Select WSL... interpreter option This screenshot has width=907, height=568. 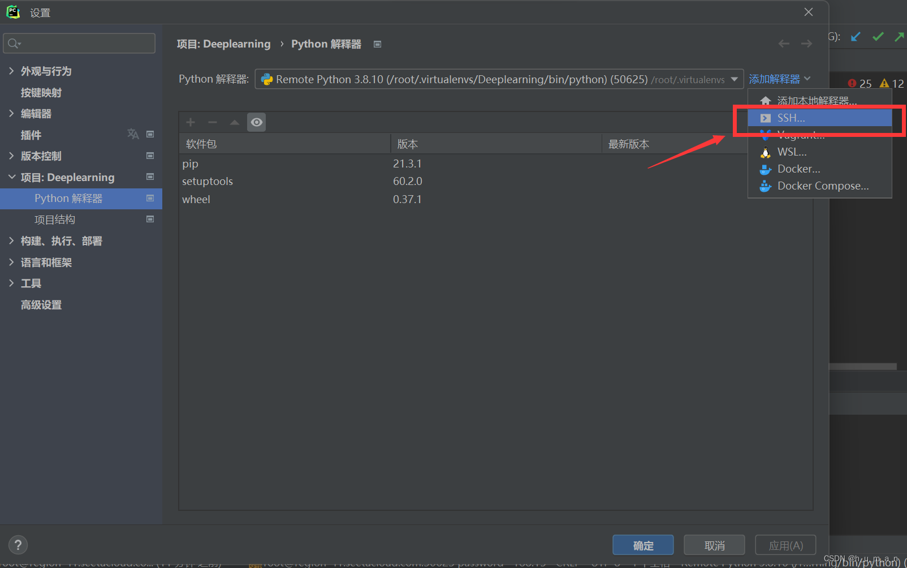(820, 152)
